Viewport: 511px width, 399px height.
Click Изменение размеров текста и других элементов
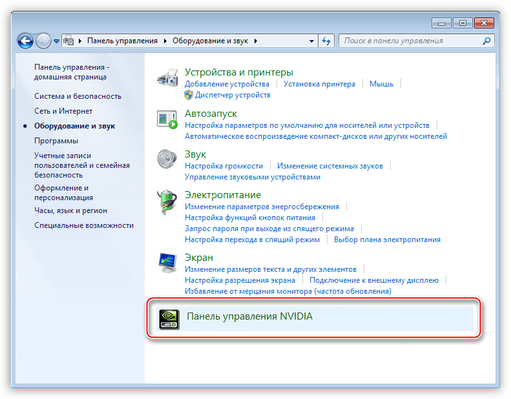(271, 269)
